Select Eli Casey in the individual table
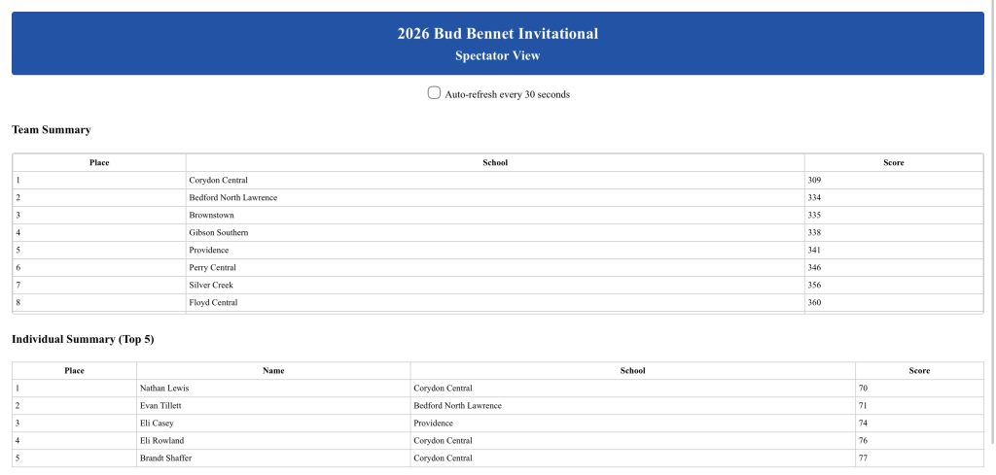Image resolution: width=996 pixels, height=475 pixels. click(x=157, y=424)
